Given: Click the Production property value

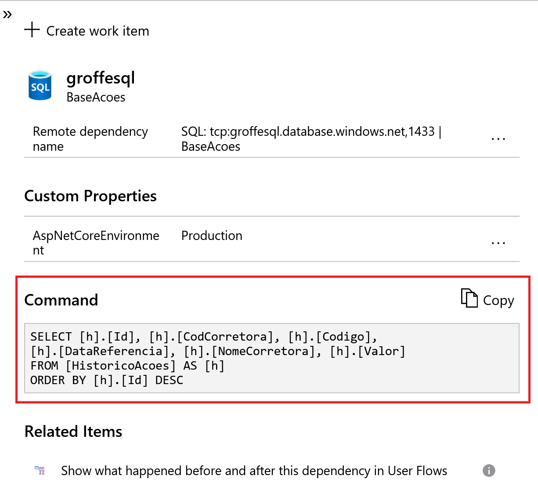Looking at the screenshot, I should (x=212, y=236).
